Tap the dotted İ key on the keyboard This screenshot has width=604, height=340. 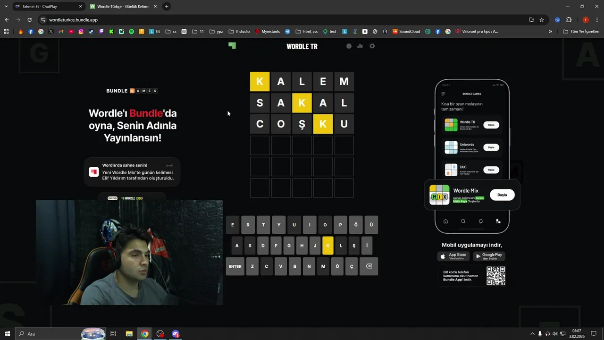(367, 246)
